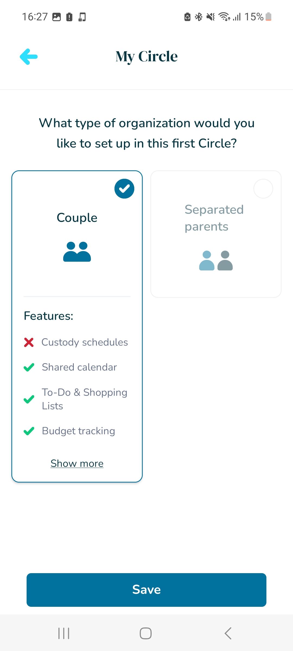Image resolution: width=293 pixels, height=651 pixels.
Task: Tap the red X beside Custody schedules
Action: pos(29,342)
